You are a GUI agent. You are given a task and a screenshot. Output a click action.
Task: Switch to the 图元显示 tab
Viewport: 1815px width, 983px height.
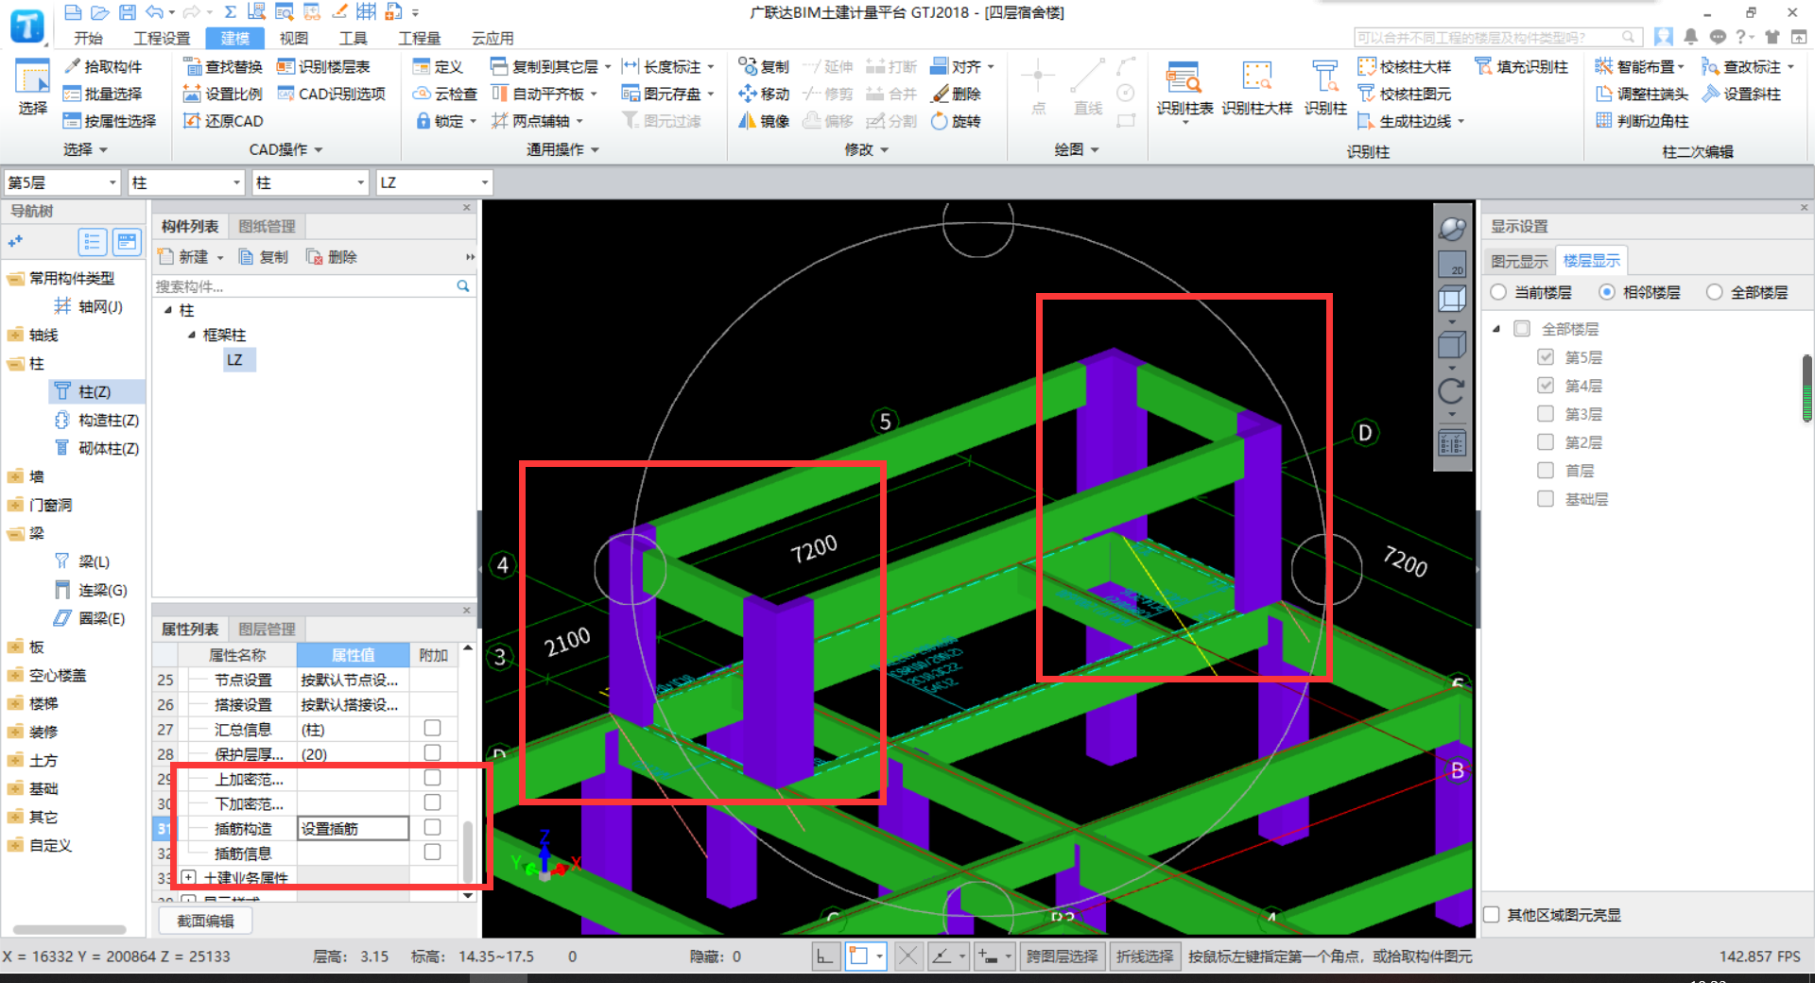1519,261
